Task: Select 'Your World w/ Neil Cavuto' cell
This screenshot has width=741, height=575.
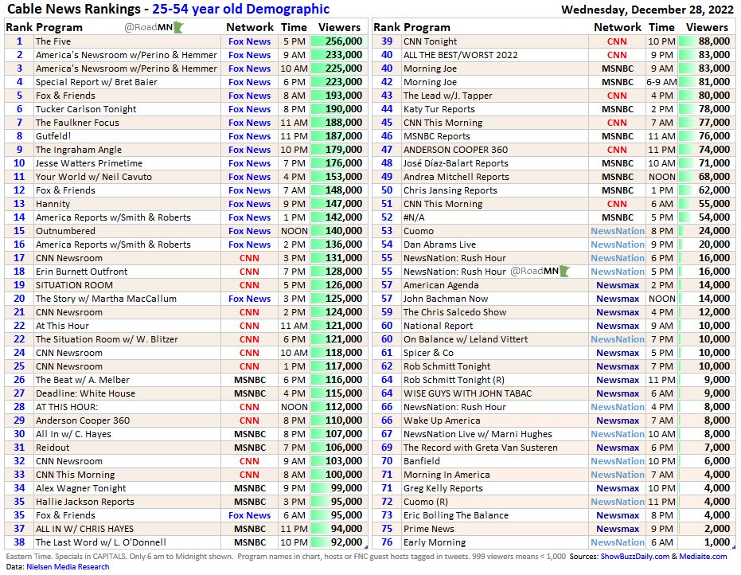Action: (127, 177)
